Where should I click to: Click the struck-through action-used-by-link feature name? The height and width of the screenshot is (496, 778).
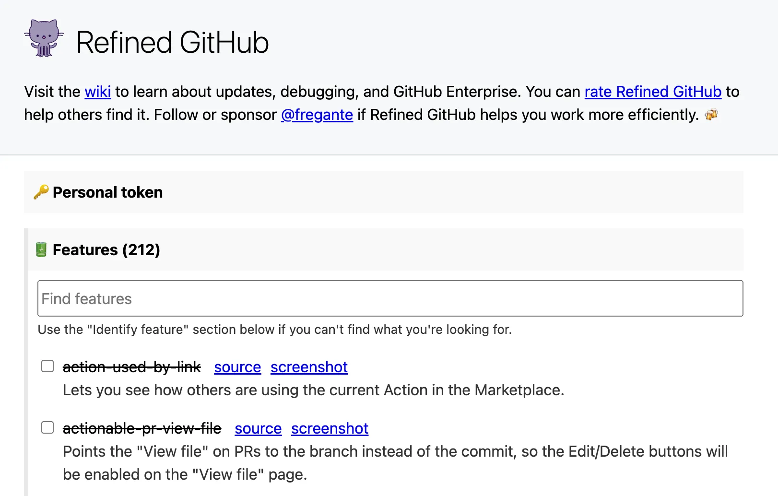click(x=132, y=367)
